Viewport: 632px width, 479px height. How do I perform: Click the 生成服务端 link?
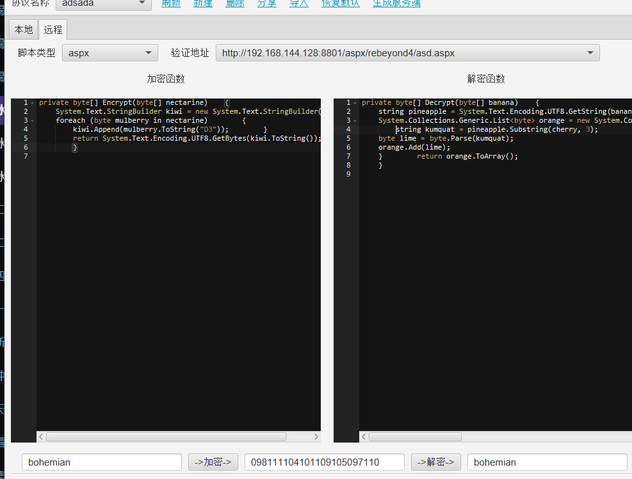(397, 3)
